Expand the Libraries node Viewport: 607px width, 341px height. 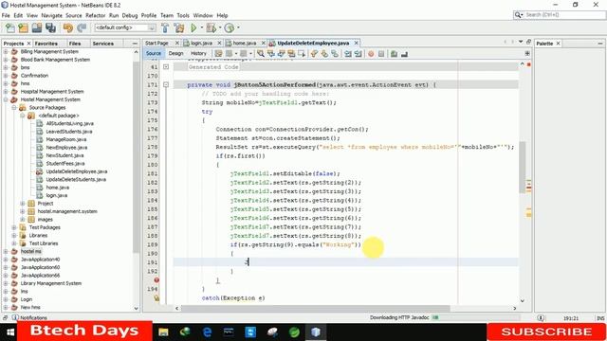pyautogui.click(x=14, y=235)
